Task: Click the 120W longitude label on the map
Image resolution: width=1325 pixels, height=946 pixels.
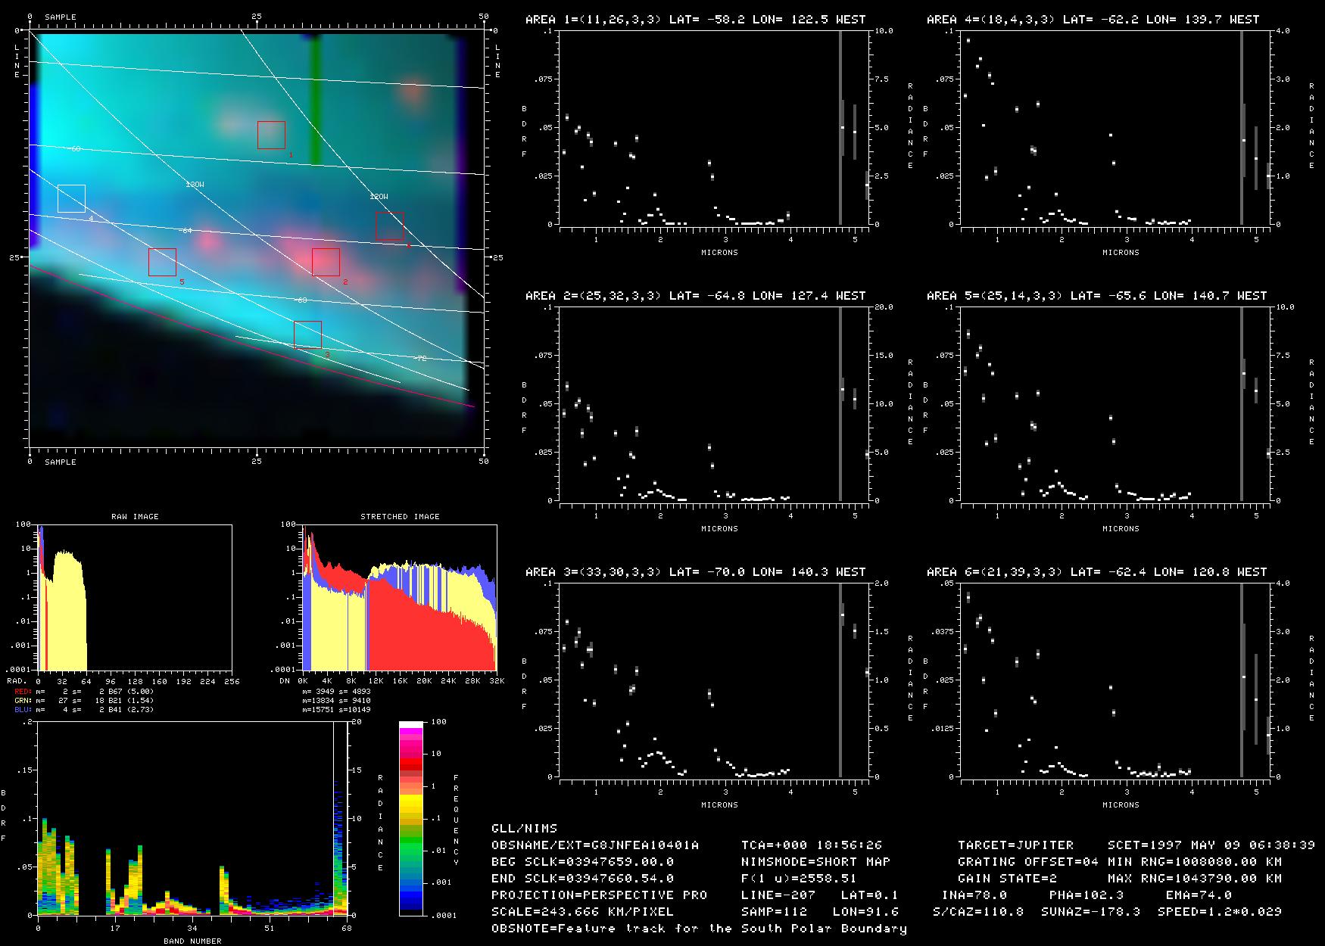Action: click(x=379, y=197)
